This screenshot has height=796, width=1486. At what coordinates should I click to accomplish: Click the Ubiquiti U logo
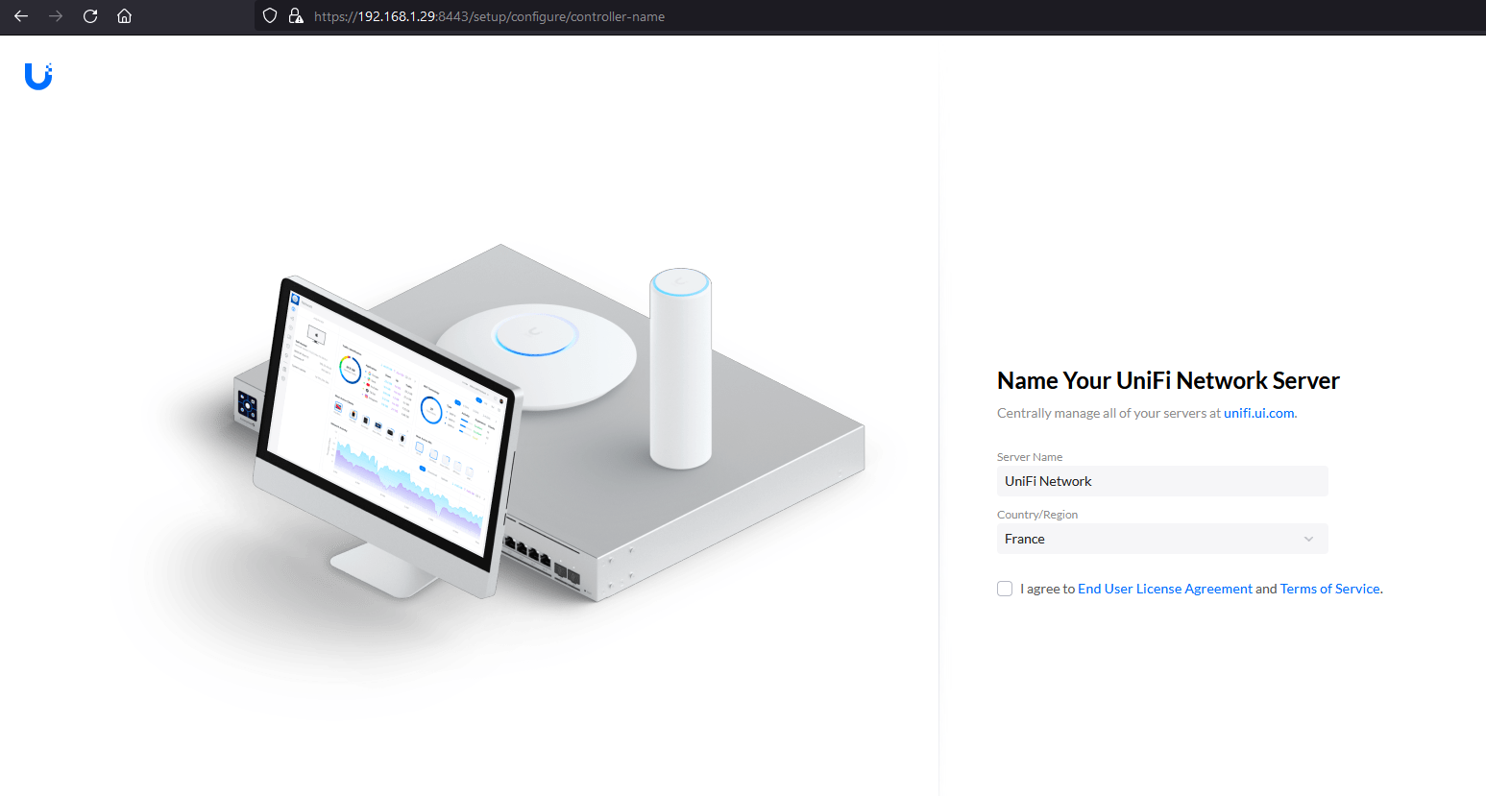[38, 76]
